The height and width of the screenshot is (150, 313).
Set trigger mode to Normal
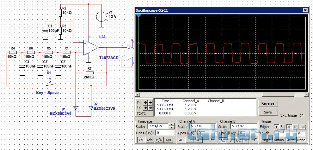coord(279,140)
